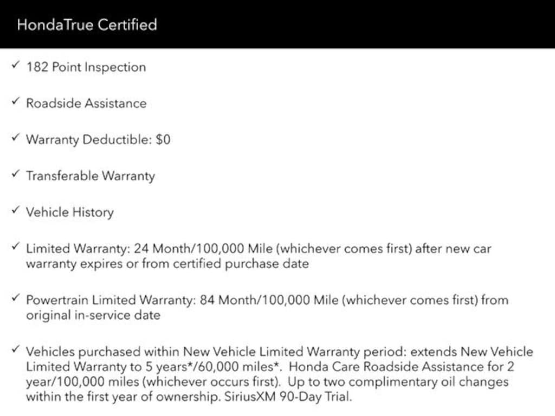Select the checkmark beside Vehicles purchased within
Viewport: 555px width, 416px height.
[15, 350]
